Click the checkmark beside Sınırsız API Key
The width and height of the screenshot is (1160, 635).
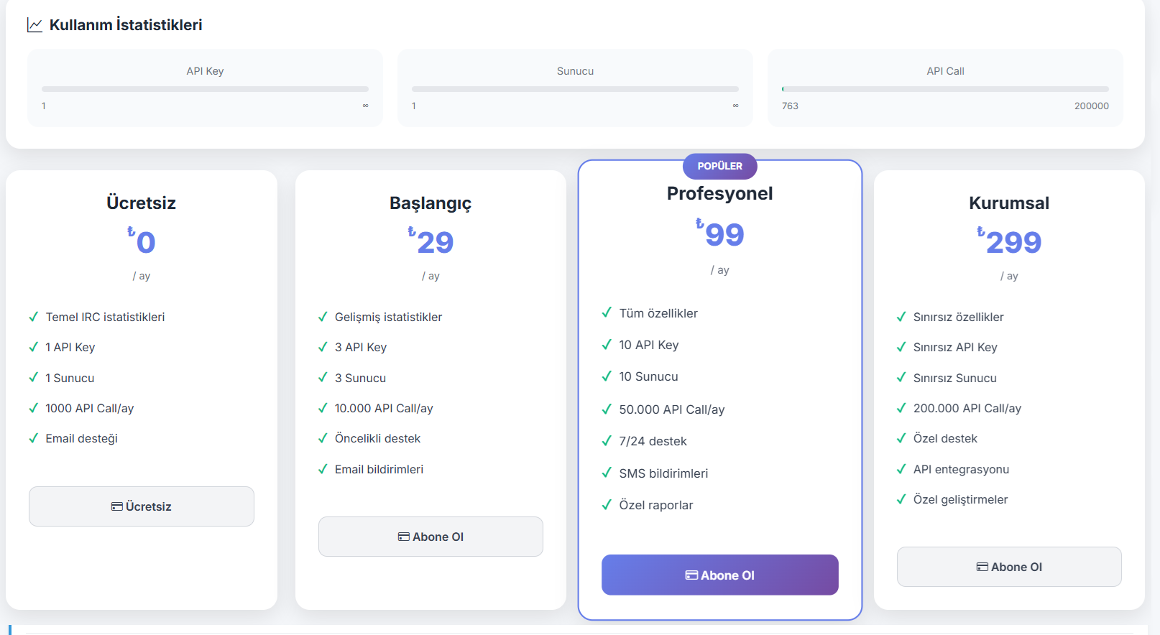pyautogui.click(x=901, y=347)
